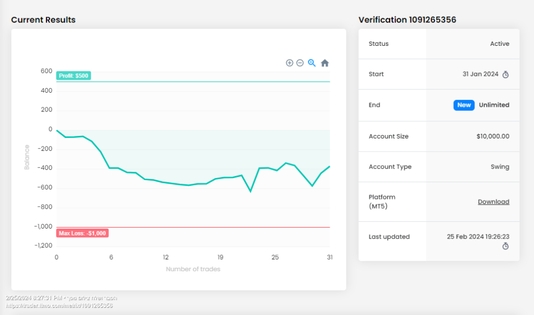Click the balance line's lowest dip near -600
534x315 pixels.
pos(251,191)
